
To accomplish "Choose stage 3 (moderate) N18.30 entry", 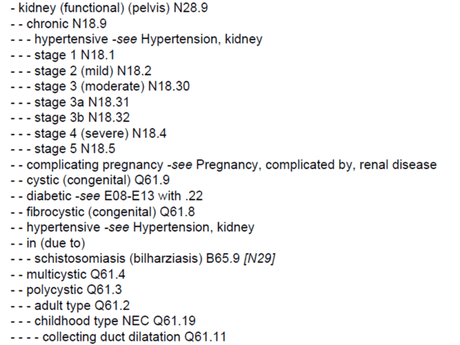I will 100,86.
